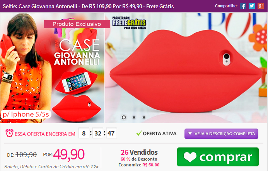Image resolution: width=268 pixels, height=171 pixels.
Task: Click the large red lips case photo
Action: (186, 68)
